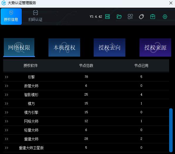Click used node count 4 for 智影模形

(x=141, y=94)
